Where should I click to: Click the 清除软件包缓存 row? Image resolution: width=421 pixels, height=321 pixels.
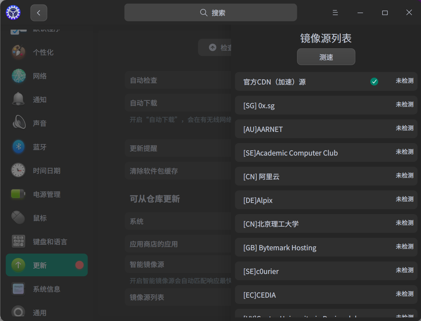tap(178, 171)
